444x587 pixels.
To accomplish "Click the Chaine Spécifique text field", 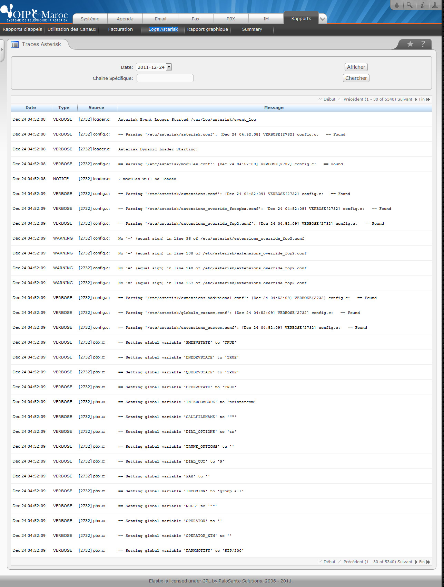I will [x=165, y=78].
